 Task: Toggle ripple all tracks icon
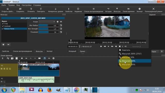tap(53, 58)
